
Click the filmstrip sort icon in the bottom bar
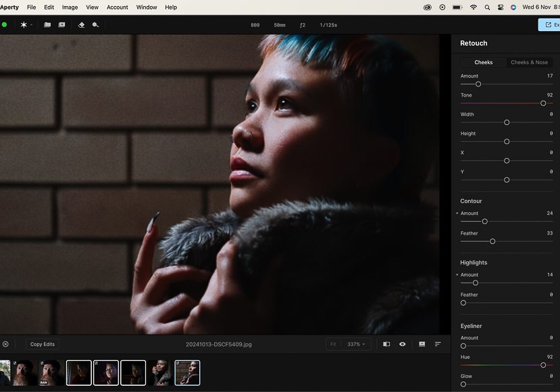[438, 344]
